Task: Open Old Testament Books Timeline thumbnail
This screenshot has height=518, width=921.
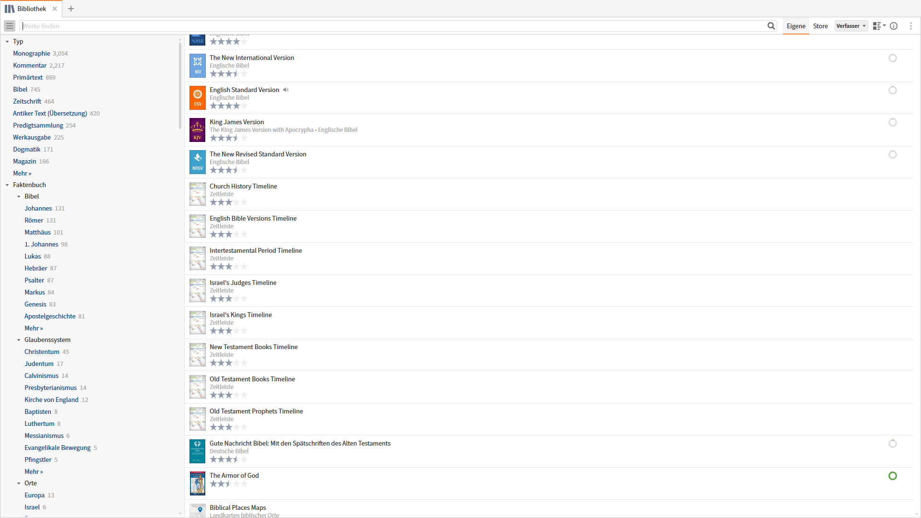Action: click(x=197, y=387)
